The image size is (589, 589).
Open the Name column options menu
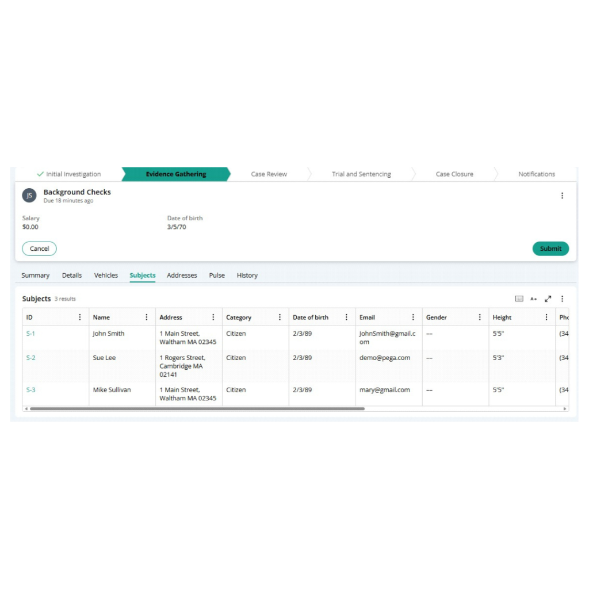pyautogui.click(x=147, y=317)
